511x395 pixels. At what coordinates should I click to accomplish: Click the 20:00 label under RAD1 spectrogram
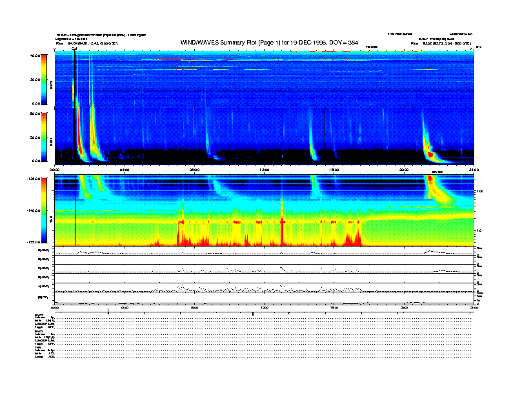tap(404, 170)
